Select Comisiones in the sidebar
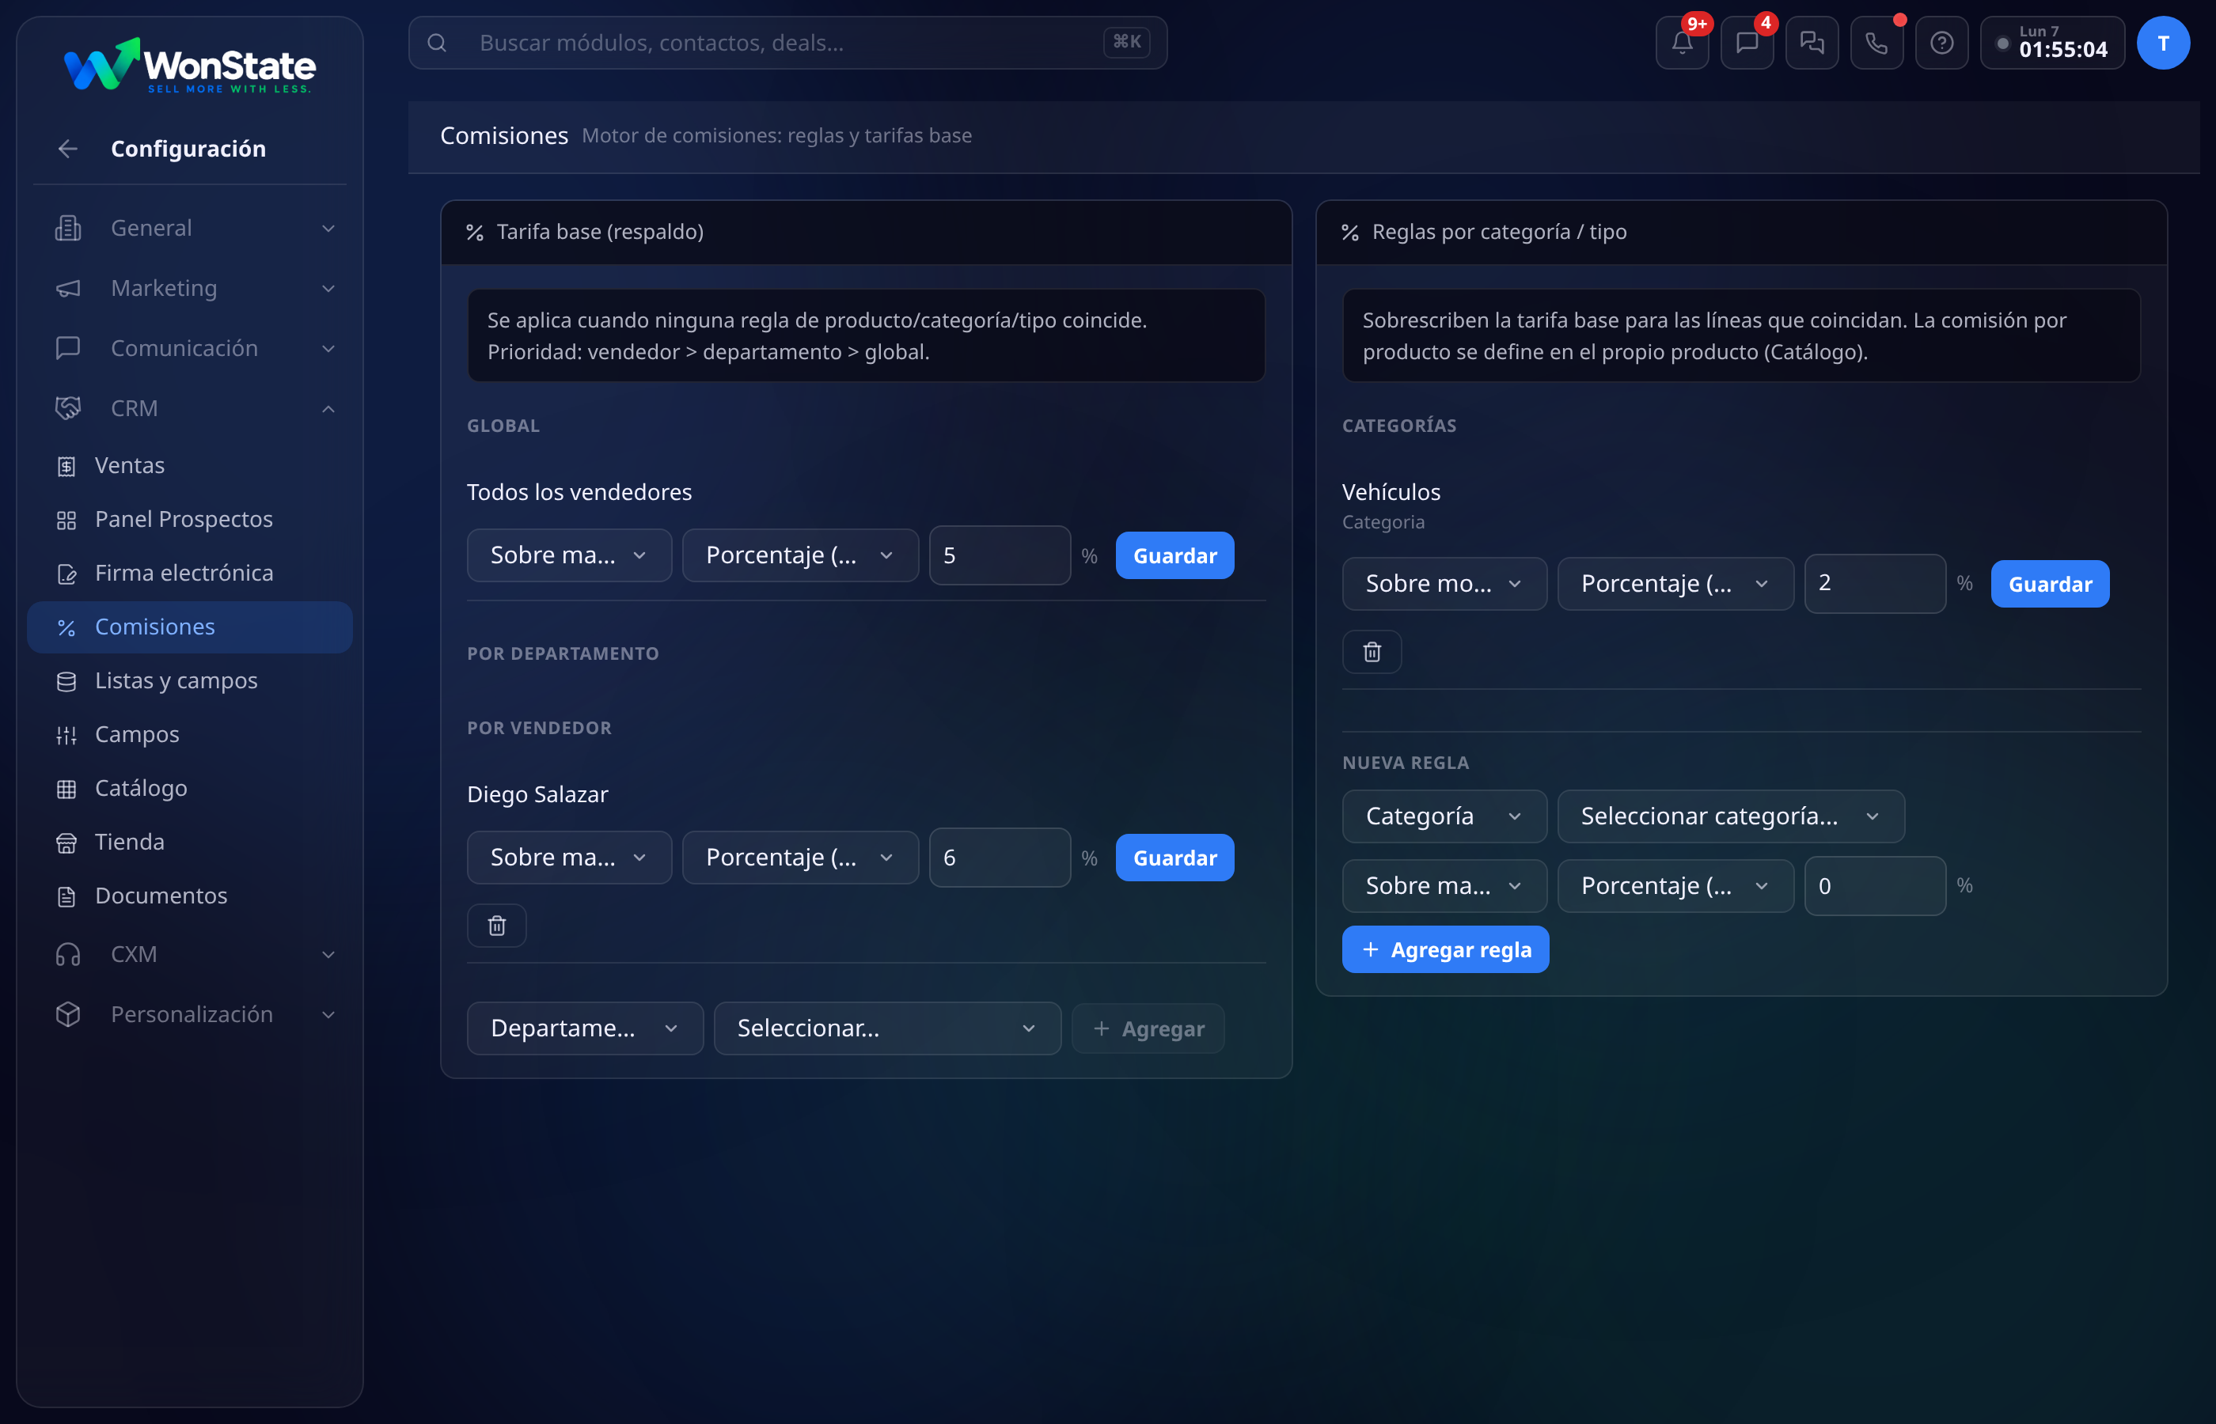This screenshot has height=1424, width=2216. [190, 626]
